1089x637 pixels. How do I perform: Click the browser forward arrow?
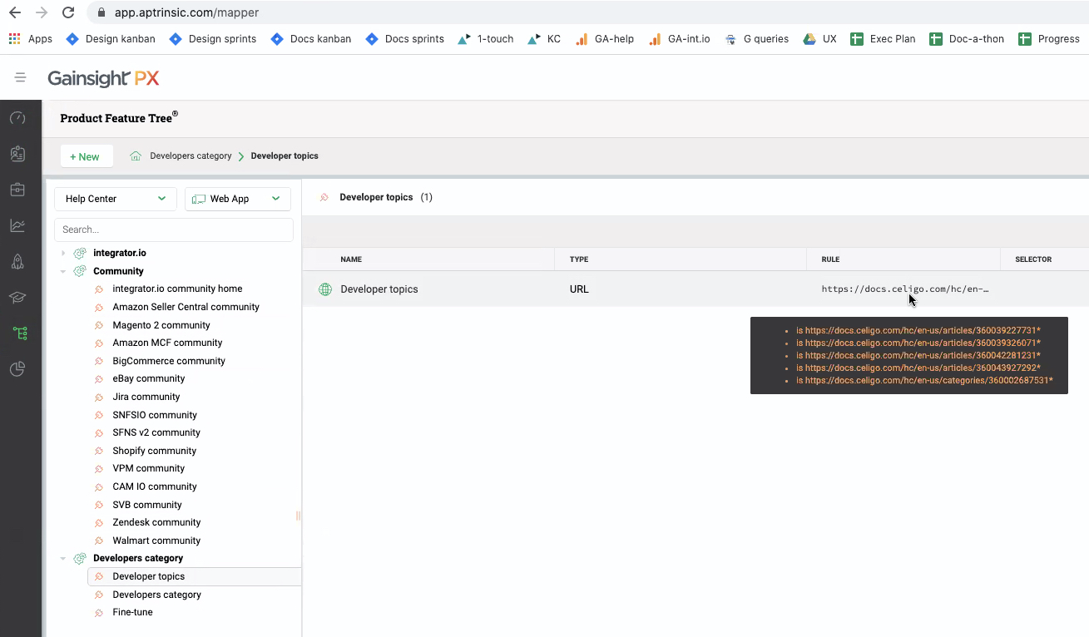click(x=42, y=12)
